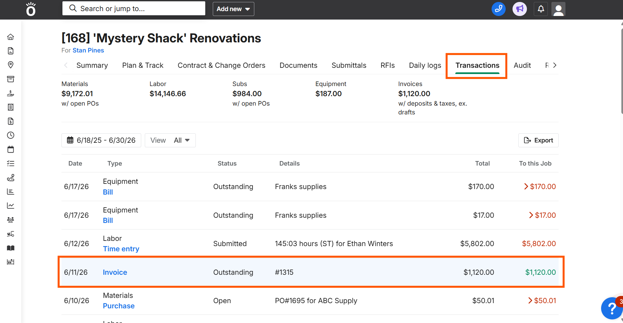
Task: Click the To this Job column header
Action: point(535,163)
